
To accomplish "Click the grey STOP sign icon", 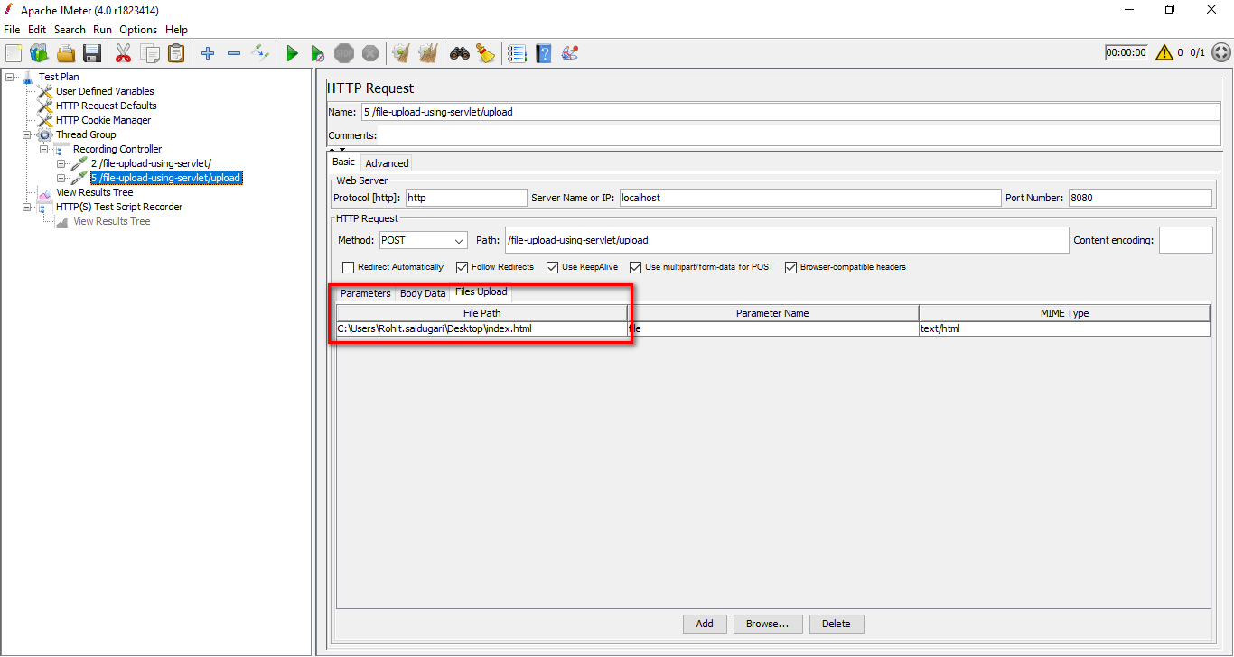I will click(344, 53).
